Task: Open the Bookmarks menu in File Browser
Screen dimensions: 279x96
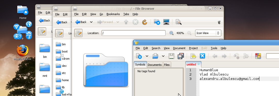Action: pyautogui.click(x=113, y=14)
